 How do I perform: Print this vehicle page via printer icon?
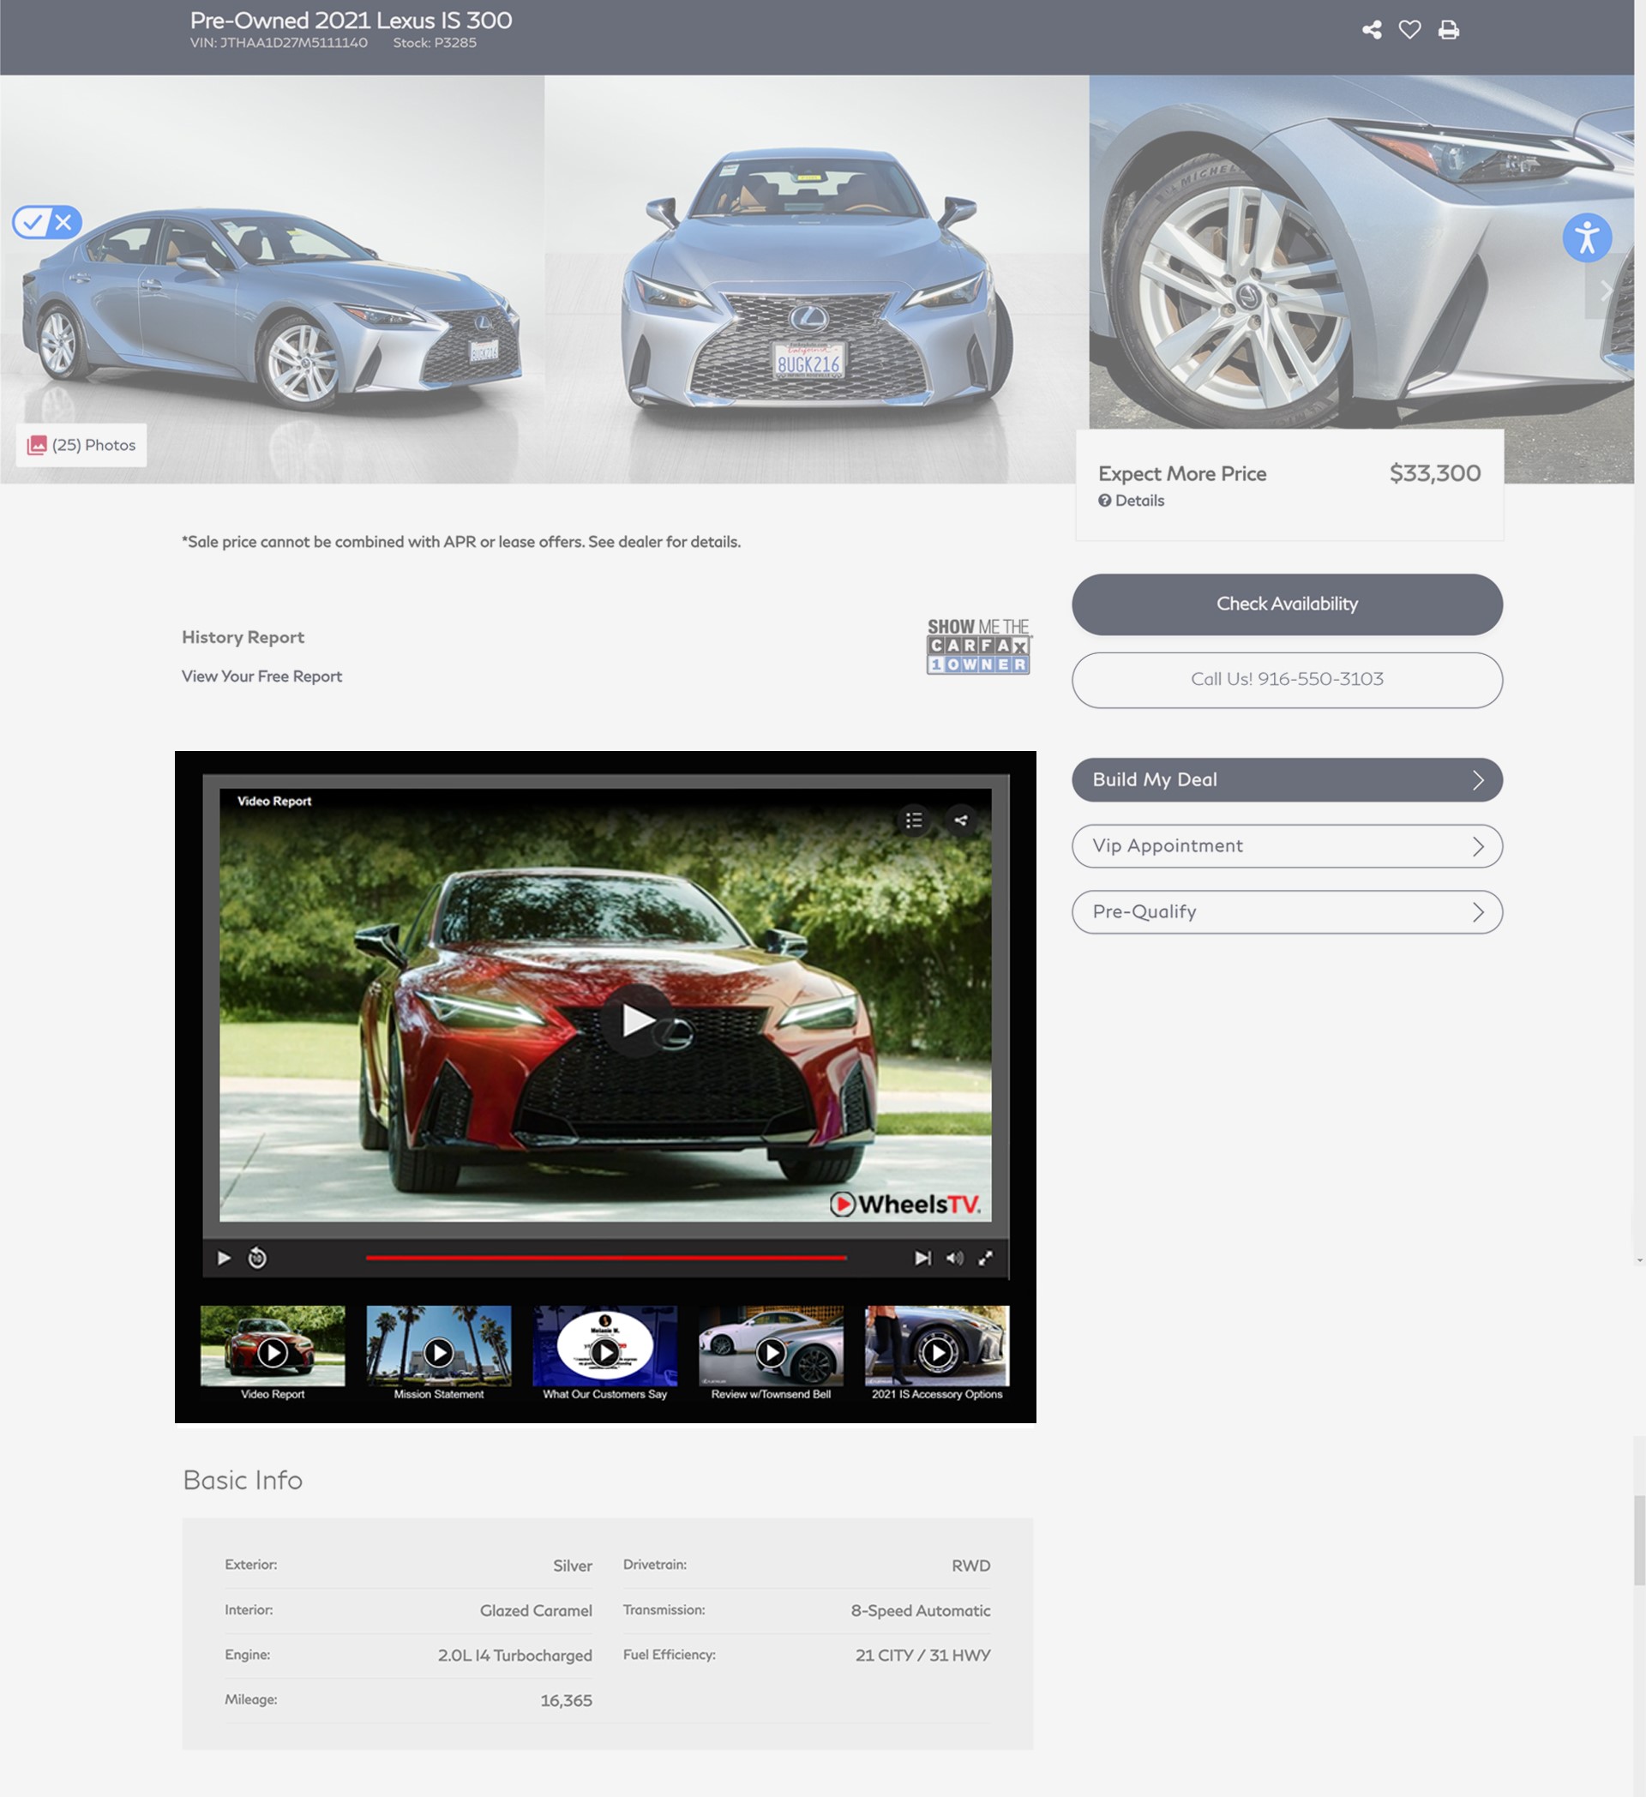coord(1449,29)
